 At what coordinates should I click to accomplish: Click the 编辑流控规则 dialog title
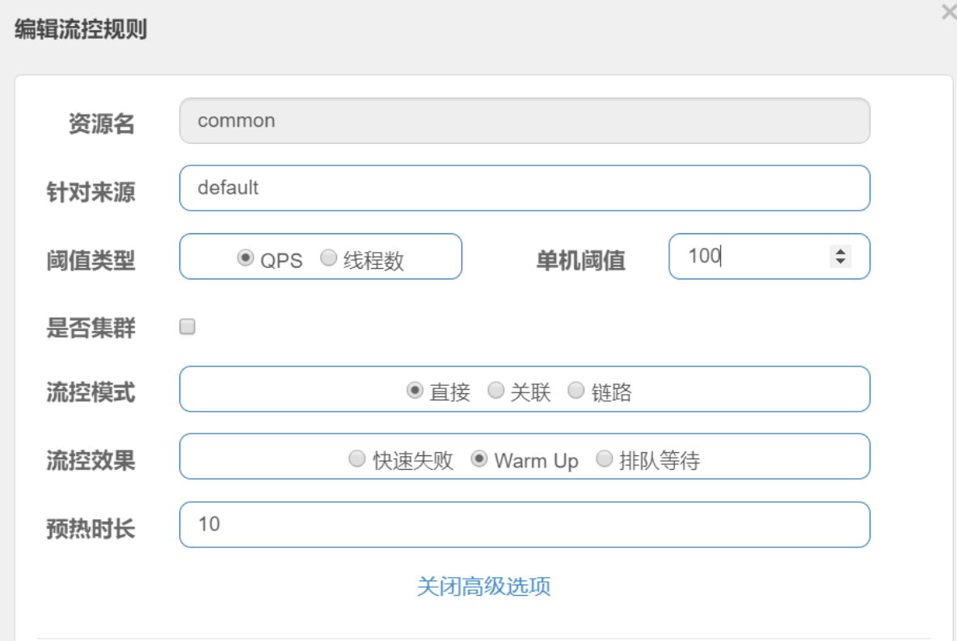[x=81, y=31]
